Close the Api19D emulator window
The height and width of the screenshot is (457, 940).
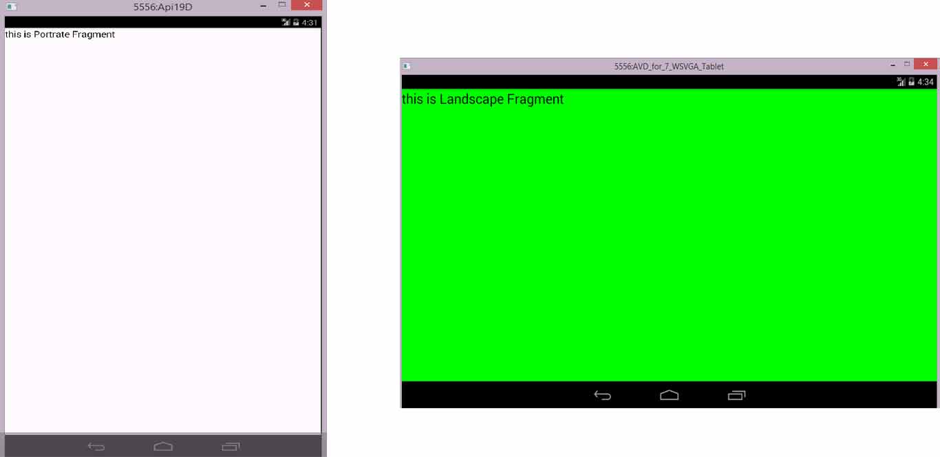point(306,5)
